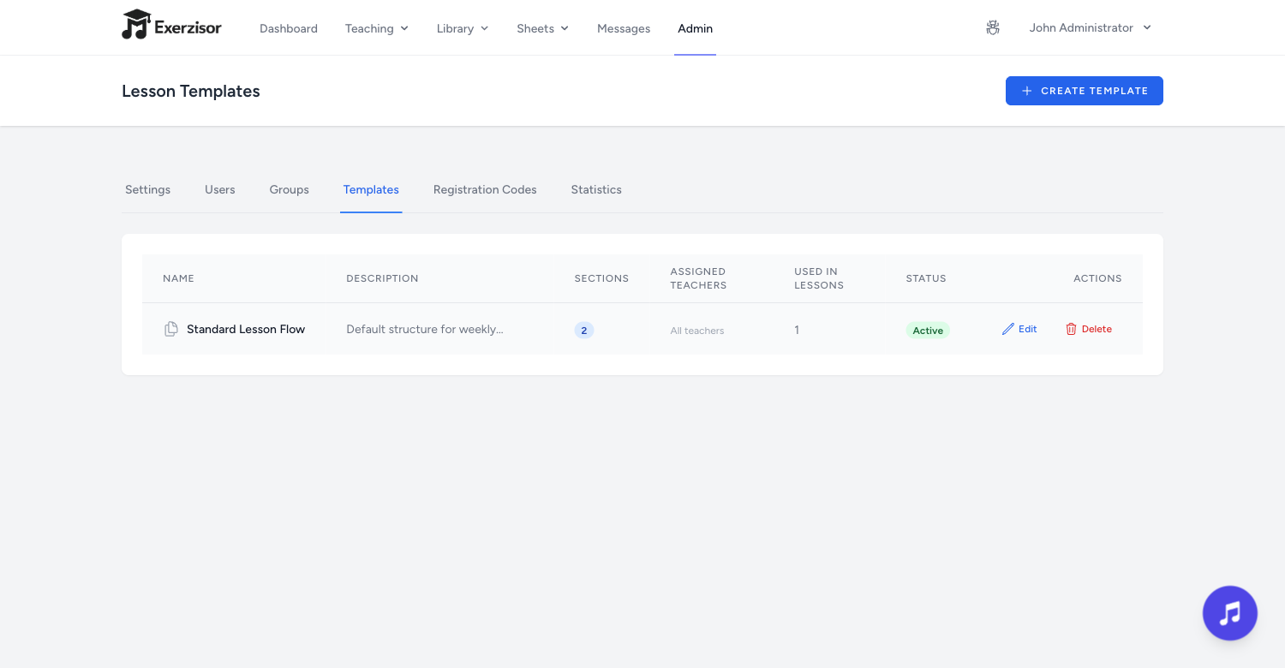Open the Statistics tab
The image size is (1285, 668).
pyautogui.click(x=596, y=189)
